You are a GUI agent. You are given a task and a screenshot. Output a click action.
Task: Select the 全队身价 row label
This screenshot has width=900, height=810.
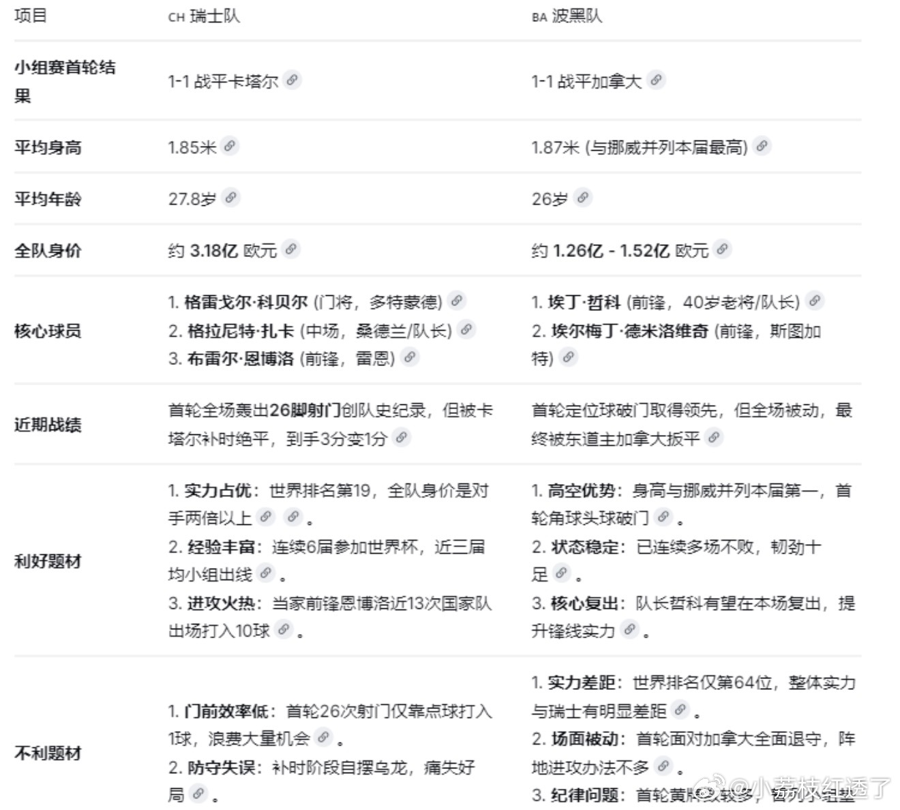coord(48,251)
